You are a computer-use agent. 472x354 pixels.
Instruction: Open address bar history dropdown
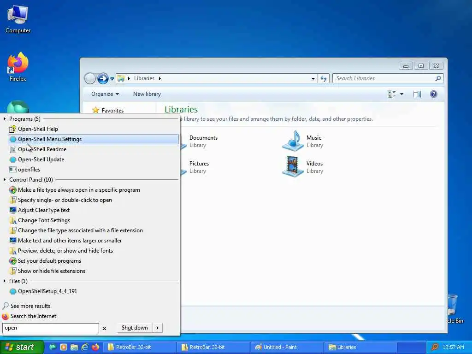pos(313,78)
